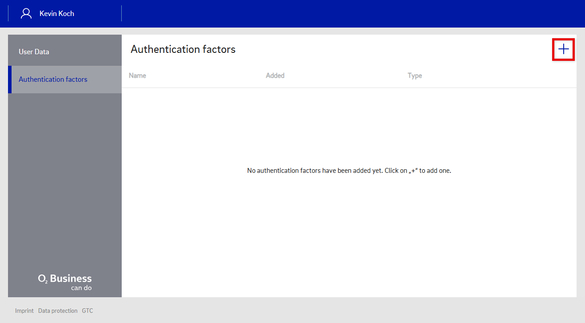This screenshot has width=585, height=323.
Task: Sort by the Added column header
Action: point(275,76)
